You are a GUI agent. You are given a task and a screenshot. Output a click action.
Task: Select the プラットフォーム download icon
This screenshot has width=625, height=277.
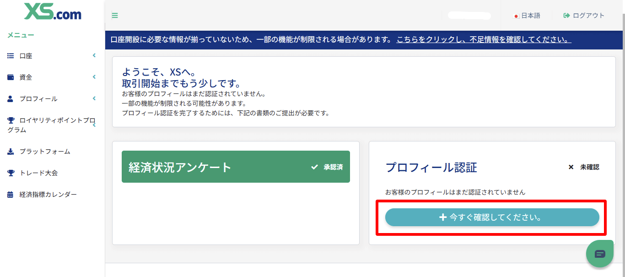(10, 151)
